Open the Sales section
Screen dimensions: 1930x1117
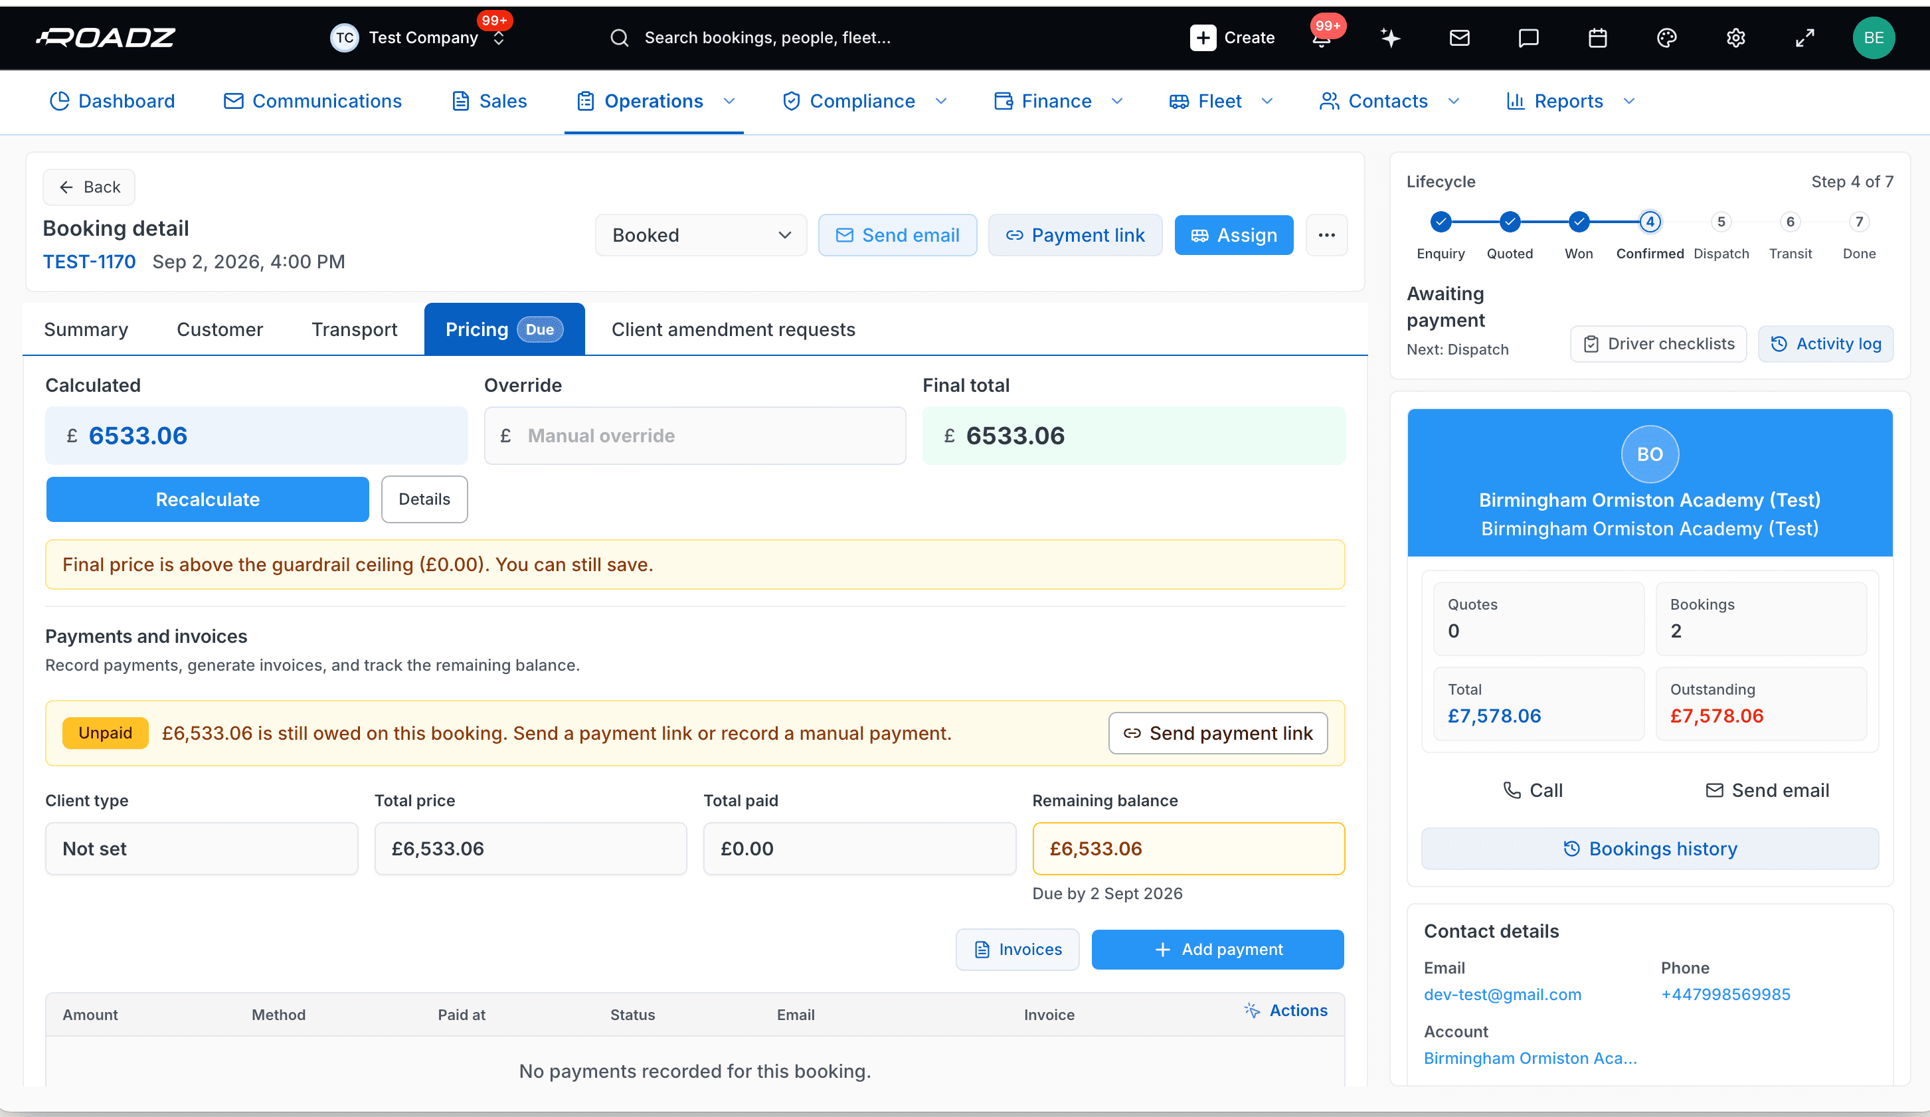(489, 101)
